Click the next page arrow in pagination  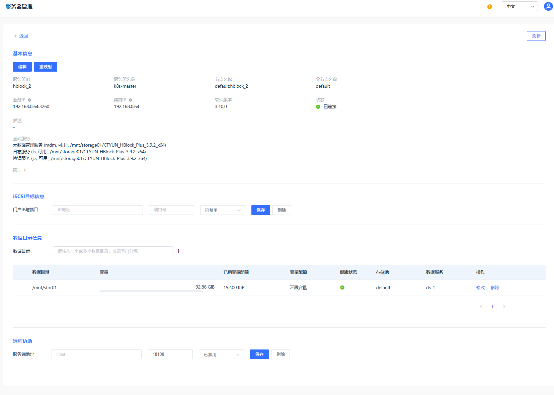[504, 307]
